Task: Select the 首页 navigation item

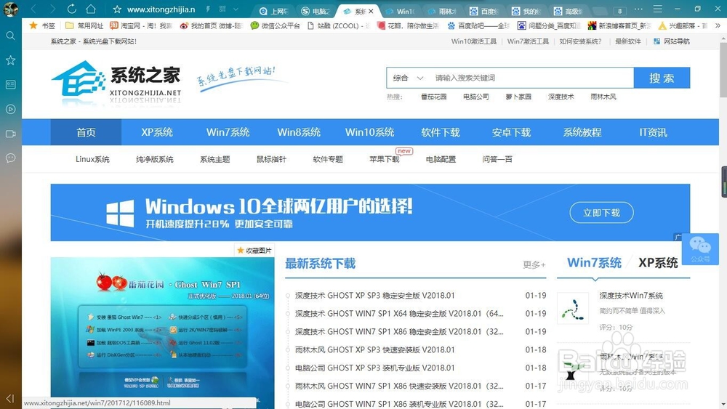Action: point(86,132)
